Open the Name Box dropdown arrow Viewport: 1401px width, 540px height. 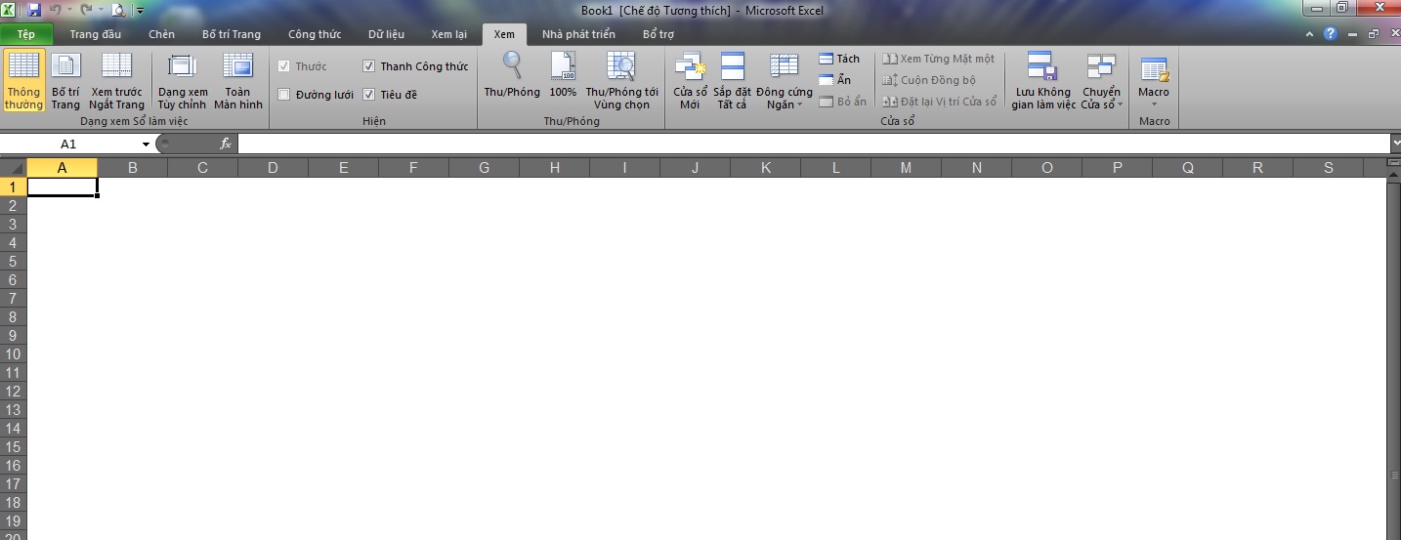click(x=146, y=144)
